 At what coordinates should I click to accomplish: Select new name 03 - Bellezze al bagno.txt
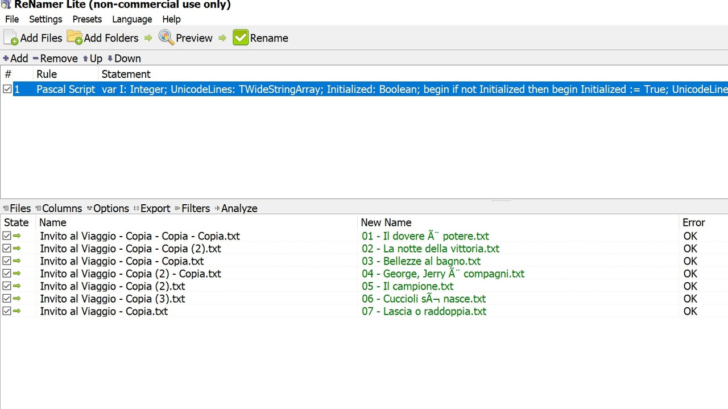[421, 261]
